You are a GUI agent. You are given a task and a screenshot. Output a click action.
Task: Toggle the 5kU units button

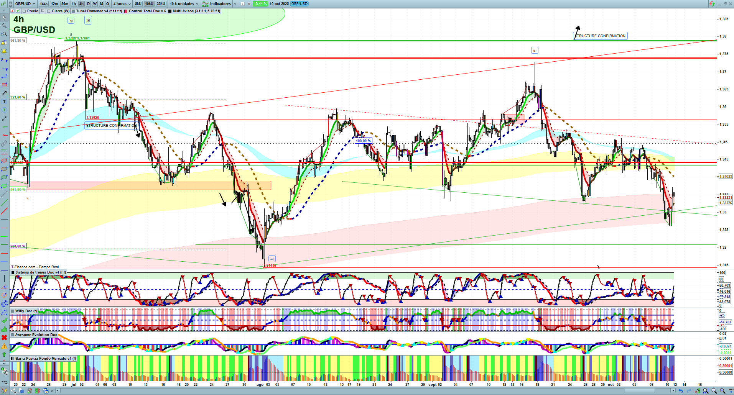[138, 4]
